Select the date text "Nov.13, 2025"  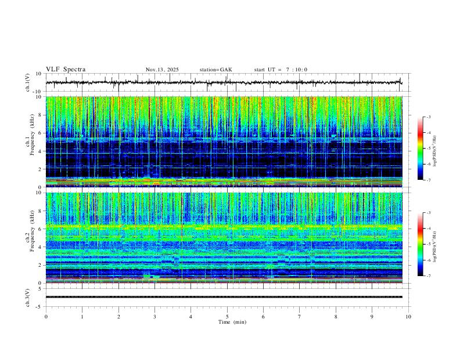[x=162, y=70]
